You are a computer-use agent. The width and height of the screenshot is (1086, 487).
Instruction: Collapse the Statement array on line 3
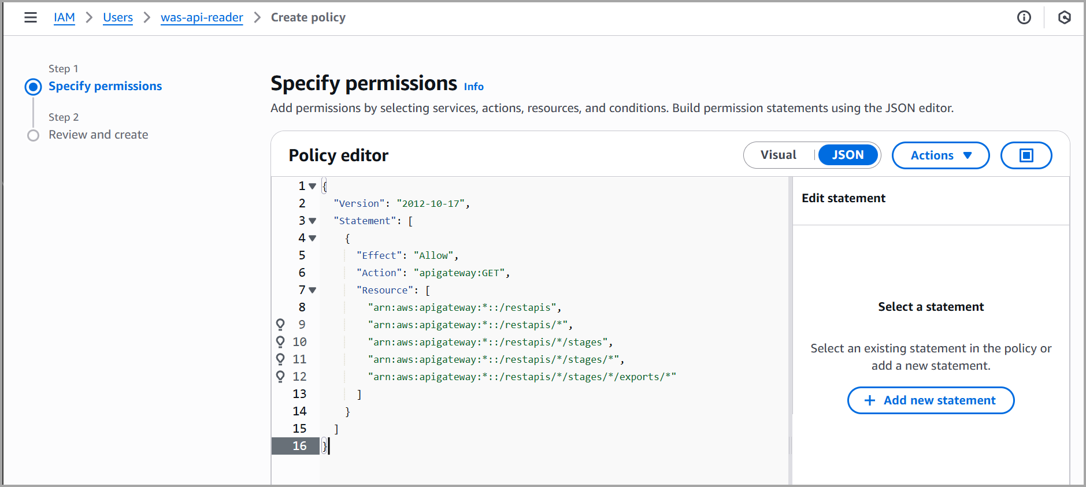coord(313,221)
